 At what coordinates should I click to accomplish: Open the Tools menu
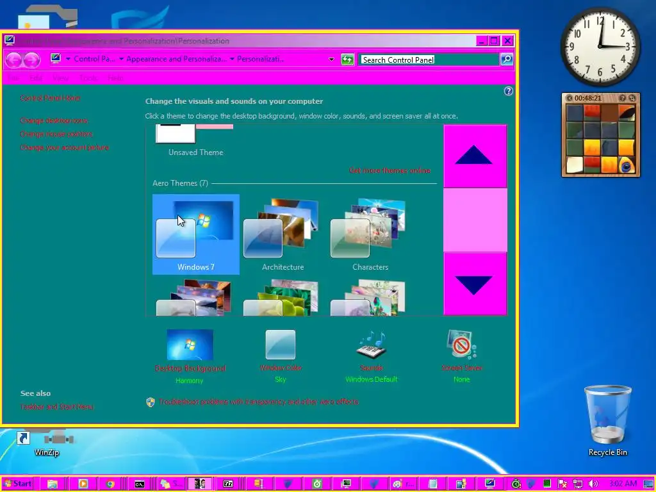coord(88,78)
